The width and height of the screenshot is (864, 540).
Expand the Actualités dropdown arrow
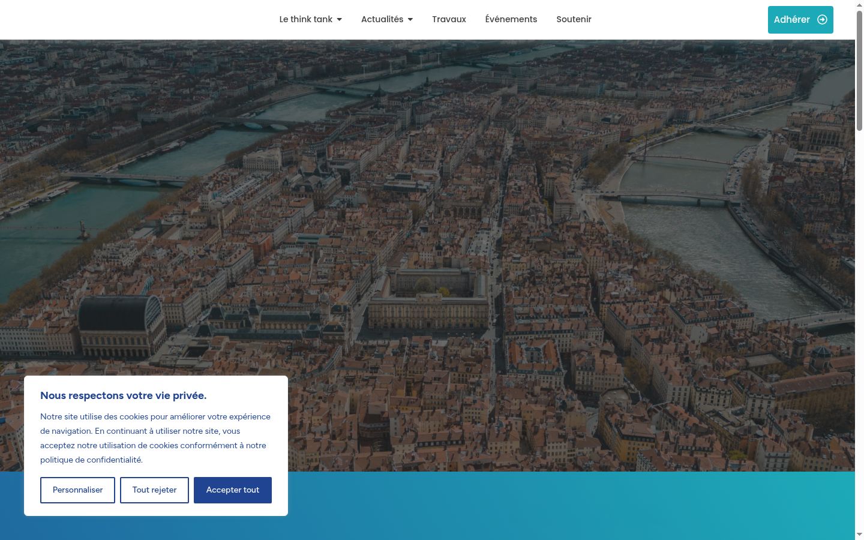pos(410,20)
